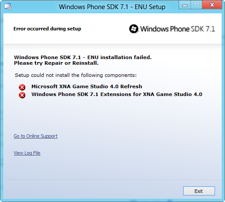Click red error icon beside SDK 7.1 Extensions
Image resolution: width=225 pixels, height=202 pixels.
22,95
